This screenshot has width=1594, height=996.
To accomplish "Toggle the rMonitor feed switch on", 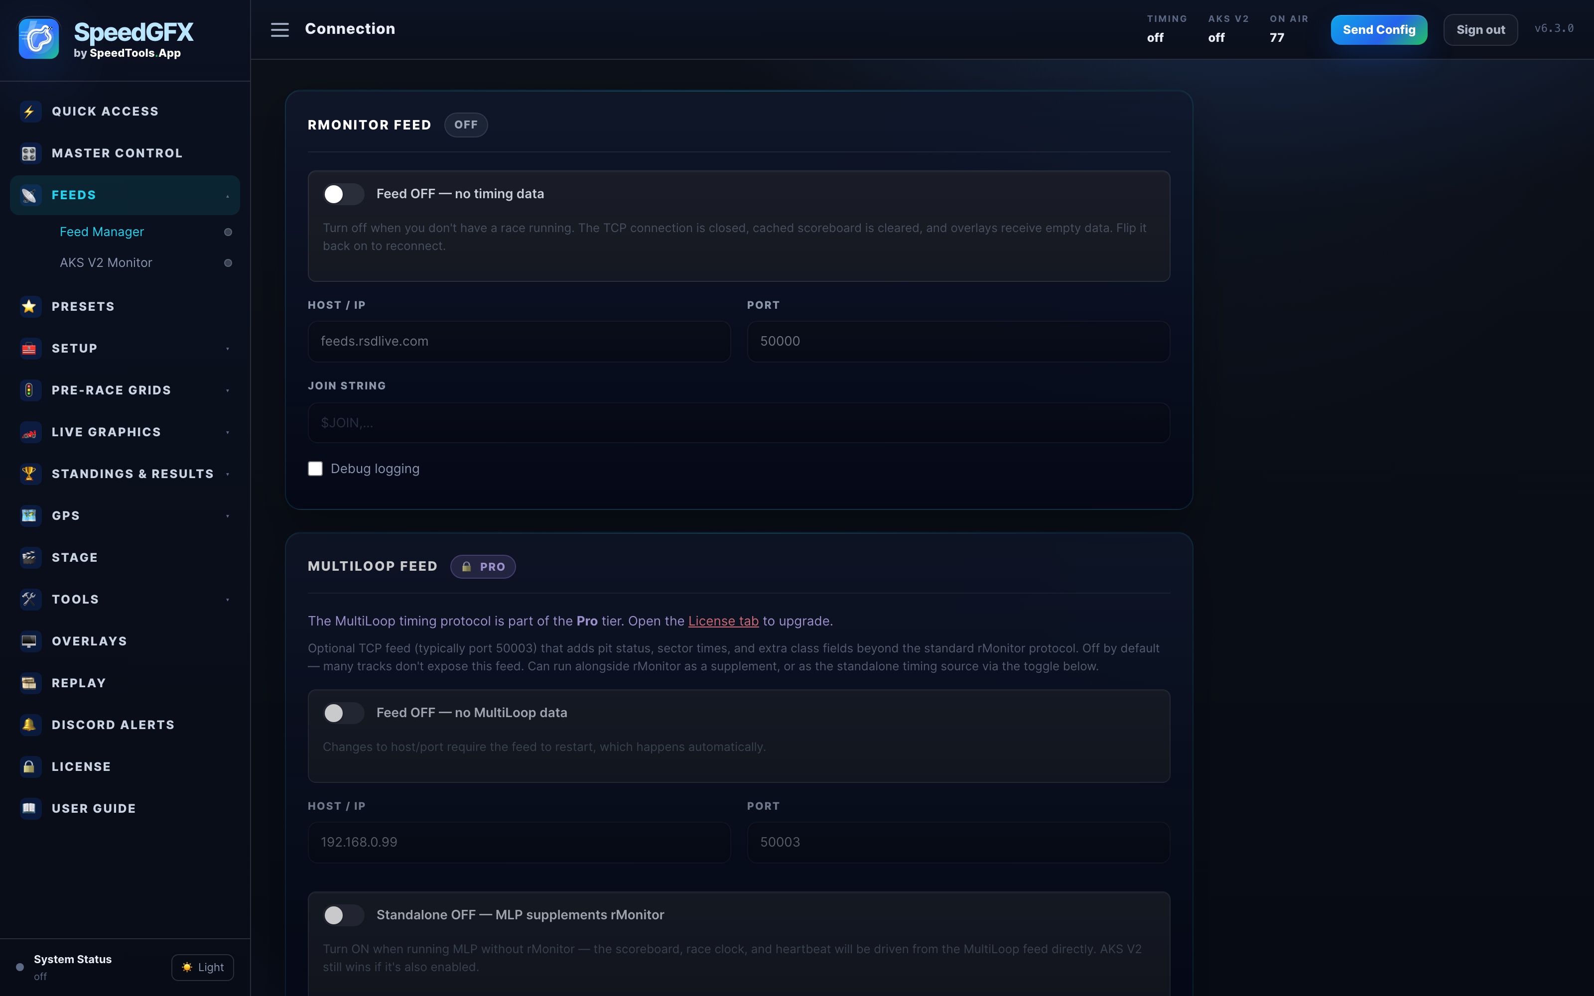I will (343, 194).
